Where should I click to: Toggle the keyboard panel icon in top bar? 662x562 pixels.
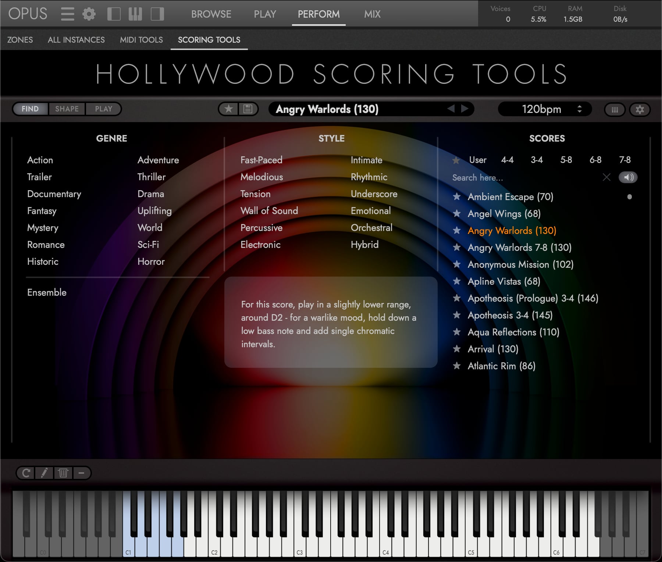click(x=135, y=14)
